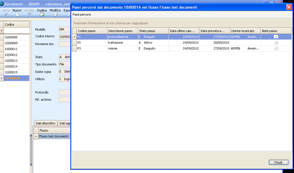Click the Annulla undo toolbar icon
Viewport: 294px width, 173px height.
[29, 14]
